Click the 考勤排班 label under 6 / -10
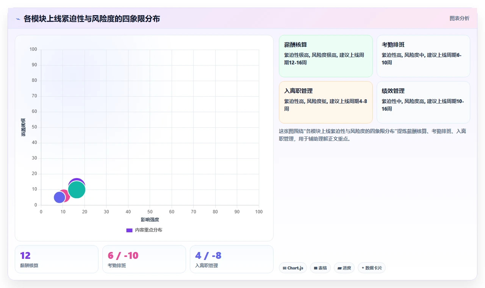This screenshot has width=485, height=288. click(x=117, y=266)
